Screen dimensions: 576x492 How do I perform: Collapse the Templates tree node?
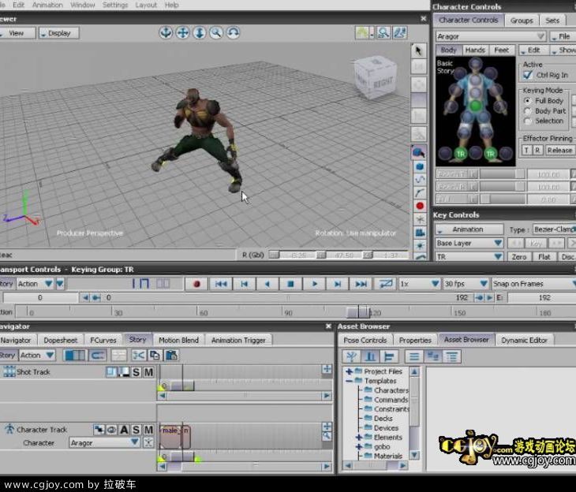click(x=349, y=381)
